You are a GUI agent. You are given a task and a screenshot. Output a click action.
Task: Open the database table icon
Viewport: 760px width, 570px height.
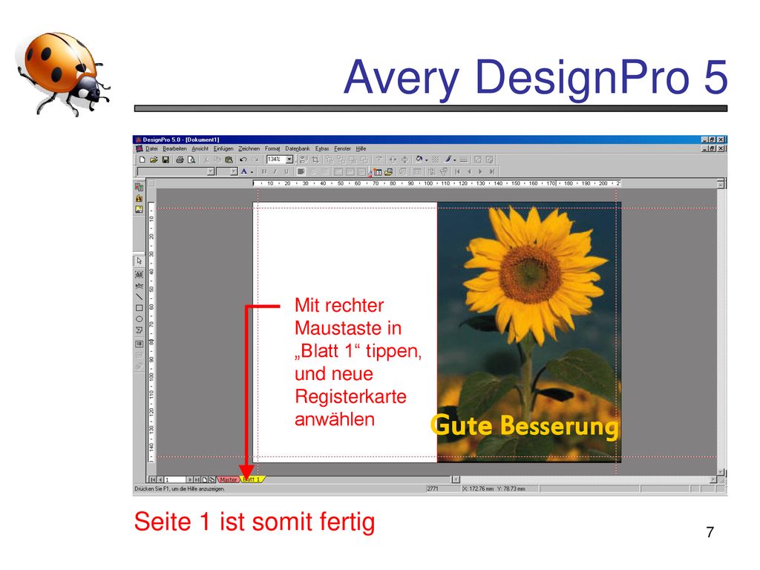[x=378, y=171]
